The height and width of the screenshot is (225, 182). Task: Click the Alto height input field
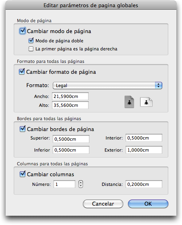coord(70,105)
